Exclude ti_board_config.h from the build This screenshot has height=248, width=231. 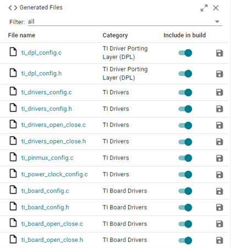[185, 208]
